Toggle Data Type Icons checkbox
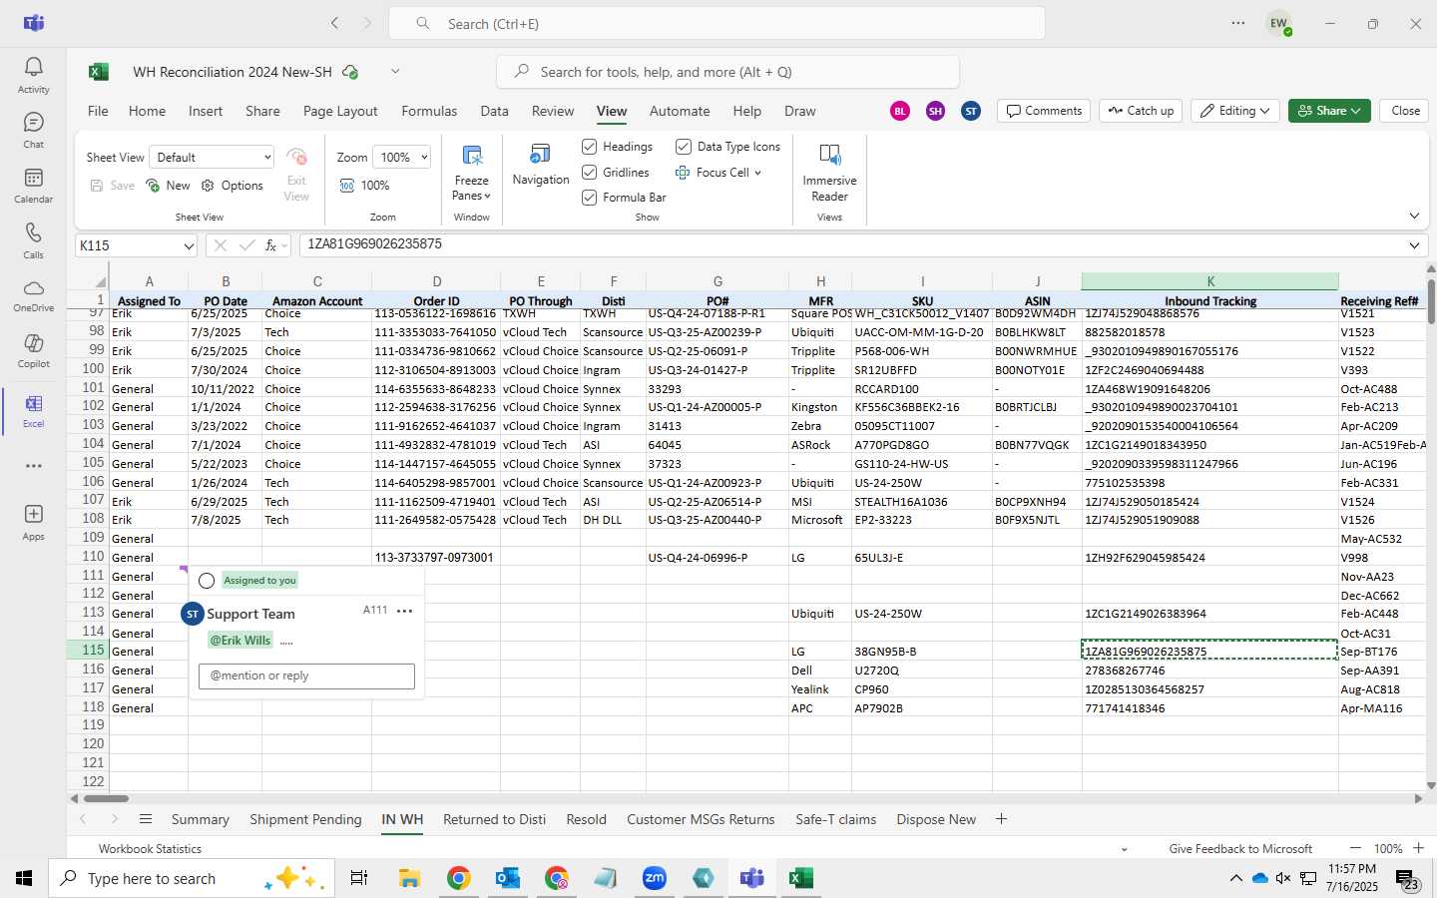Viewport: 1437px width, 898px height. (x=684, y=147)
